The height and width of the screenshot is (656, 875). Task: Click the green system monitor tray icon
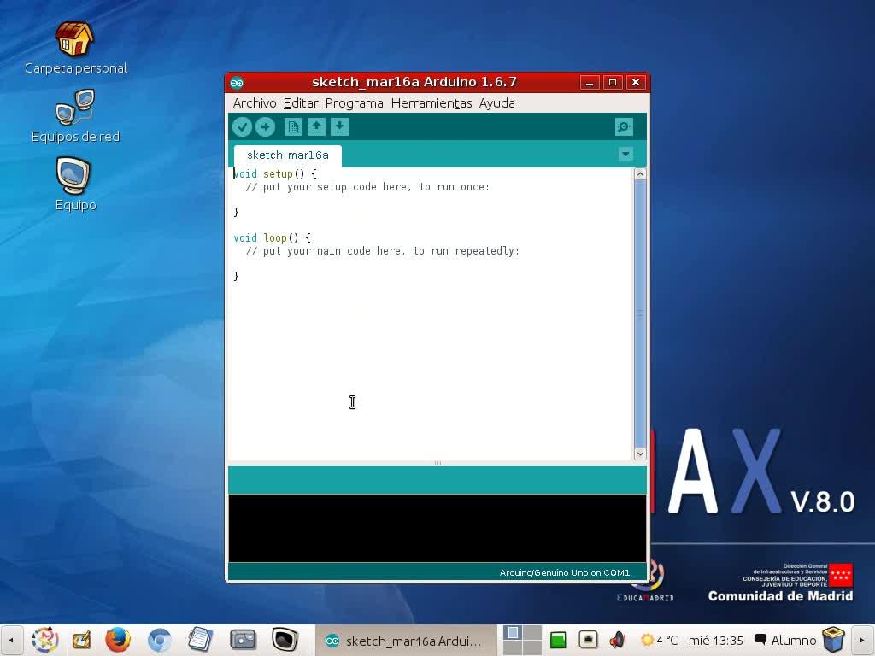(x=558, y=640)
